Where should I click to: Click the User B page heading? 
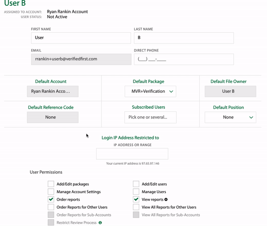[x=15, y=3]
